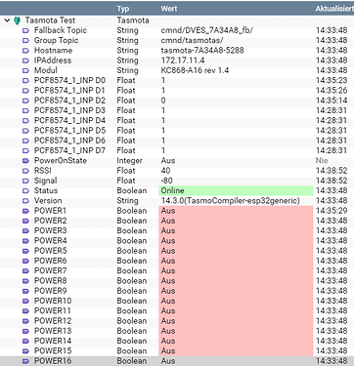
Task: Click the PCF8574_1_INP D7 variable icon
Action: [x=25, y=151]
